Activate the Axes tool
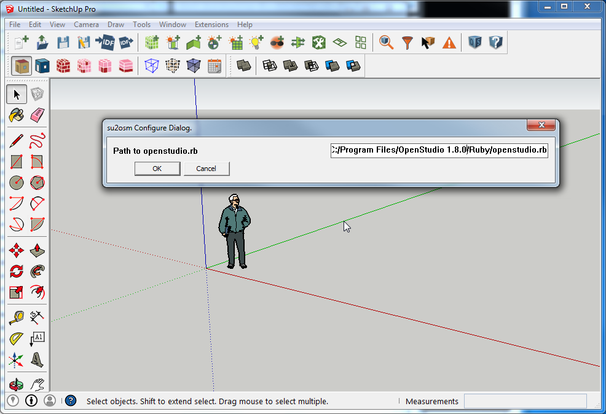Screen dimensions: 606x414 (x=17, y=360)
